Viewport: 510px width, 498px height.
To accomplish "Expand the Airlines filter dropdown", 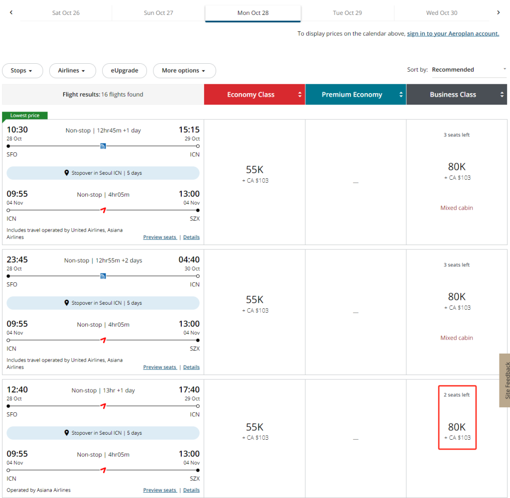I will [72, 71].
